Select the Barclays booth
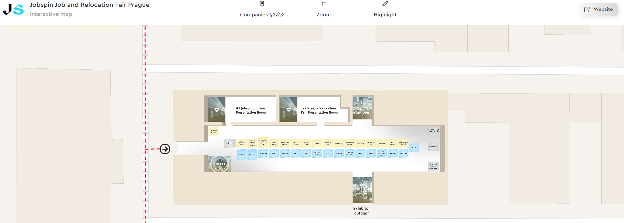The image size is (624, 223). 252,155
